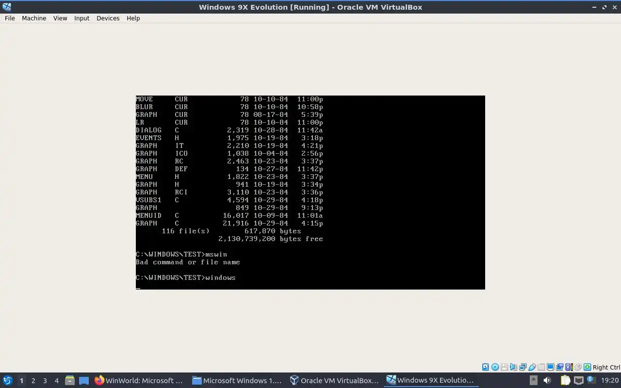Image resolution: width=621 pixels, height=388 pixels.
Task: Click the removable media eject tray icon
Action: pos(534,380)
